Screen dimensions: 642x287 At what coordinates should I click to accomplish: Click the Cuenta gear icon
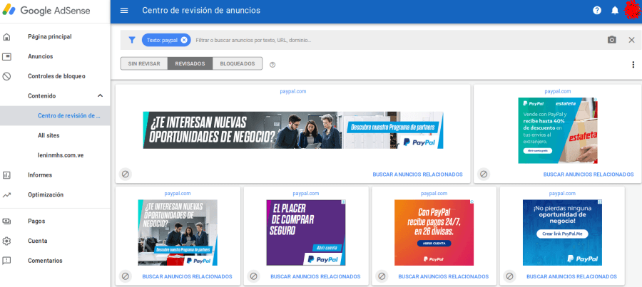coord(6,241)
